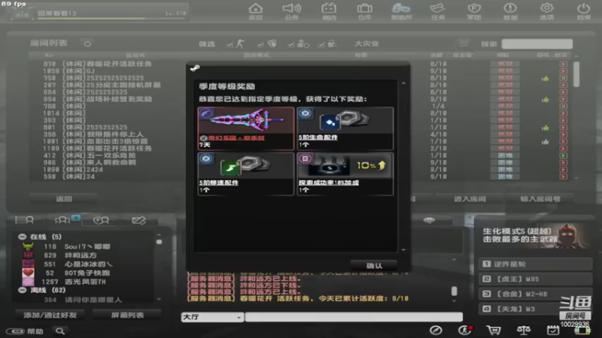The width and height of the screenshot is (602, 338).
Task: Collapse the 在线 (5) friends group
Action: 23,237
